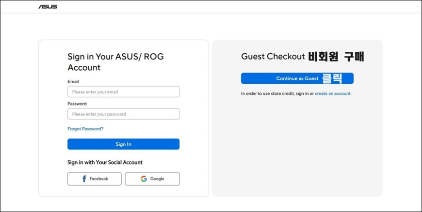Image resolution: width=422 pixels, height=212 pixels.
Task: Select Continue as Guest button
Action: point(297,78)
